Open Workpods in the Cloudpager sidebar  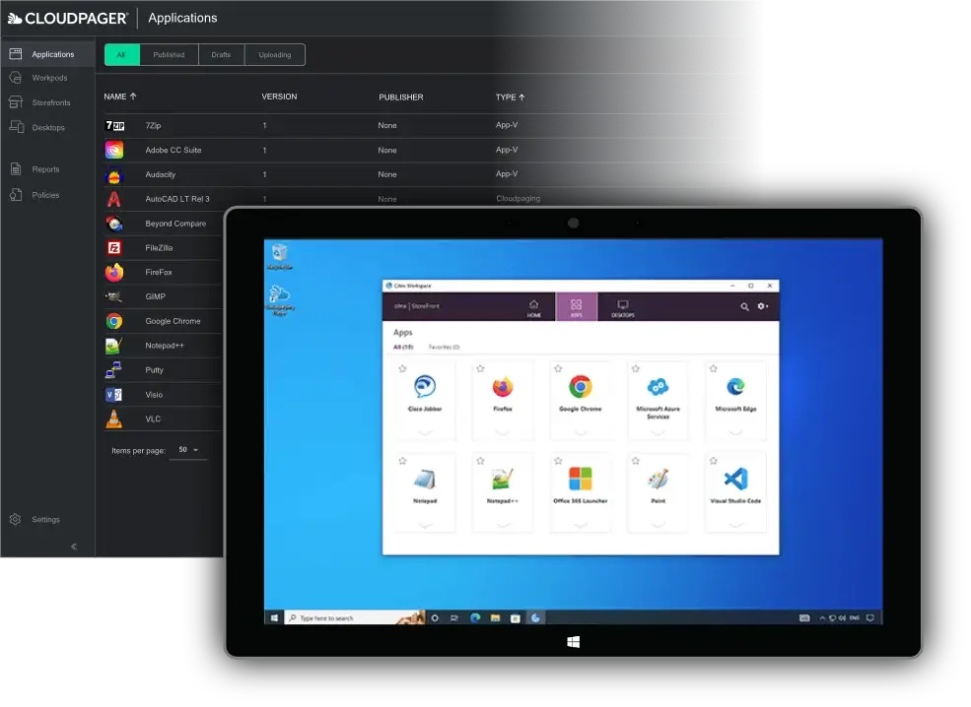pos(49,78)
